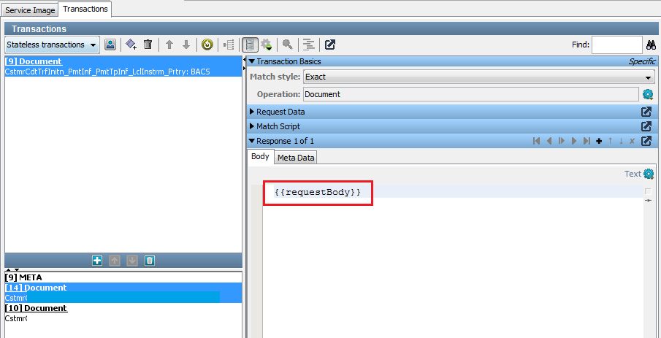Open Text gear options in body editor
Viewport: 661px width, 338px height.
point(649,174)
